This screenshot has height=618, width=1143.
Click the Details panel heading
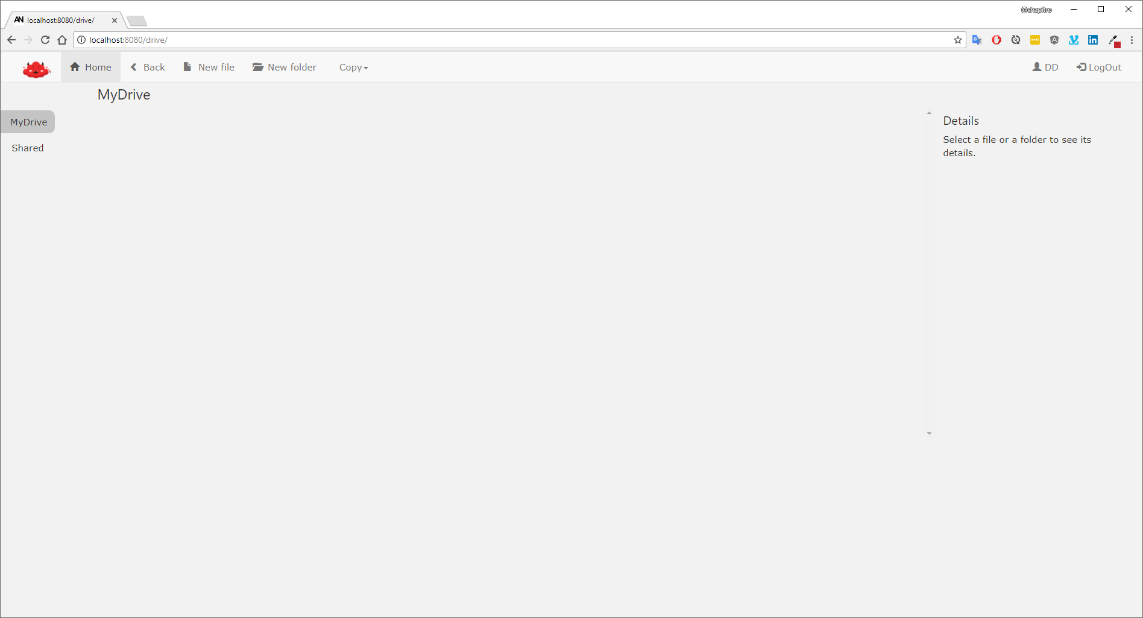coord(961,121)
